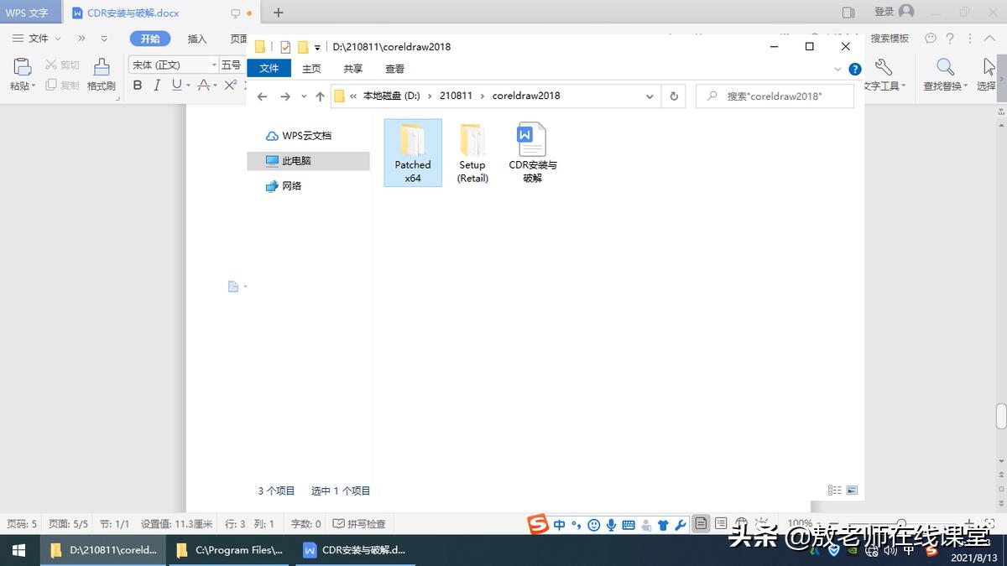The image size is (1007, 566).
Task: Apply bold formatting with the B icon
Action: [137, 85]
